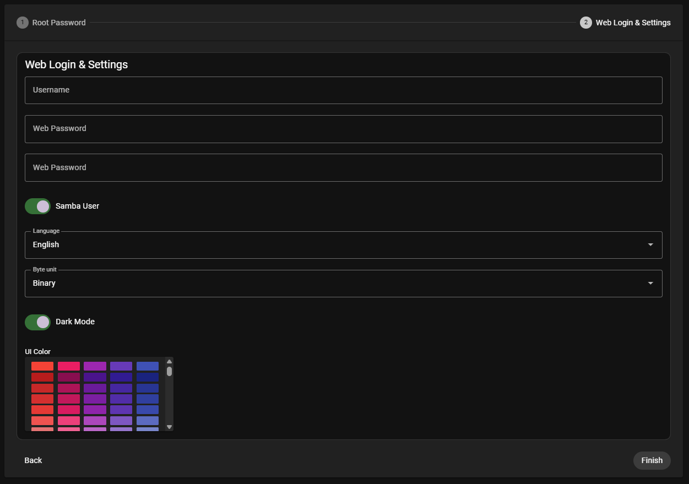Toggle Samba User off then verify state
Viewport: 689px width, 484px height.
[37, 206]
